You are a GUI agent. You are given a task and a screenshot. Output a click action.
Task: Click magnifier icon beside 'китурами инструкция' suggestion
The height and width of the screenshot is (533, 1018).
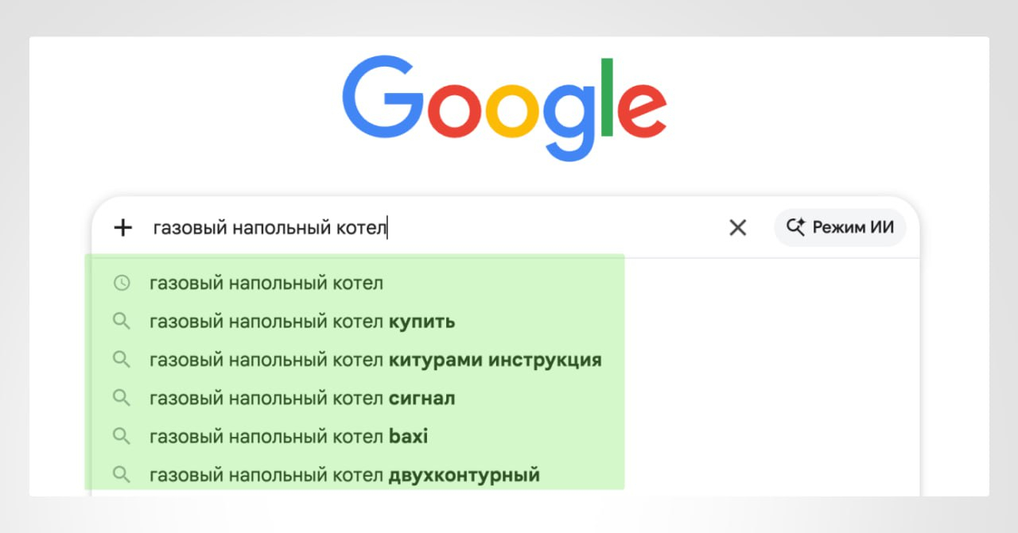[121, 359]
